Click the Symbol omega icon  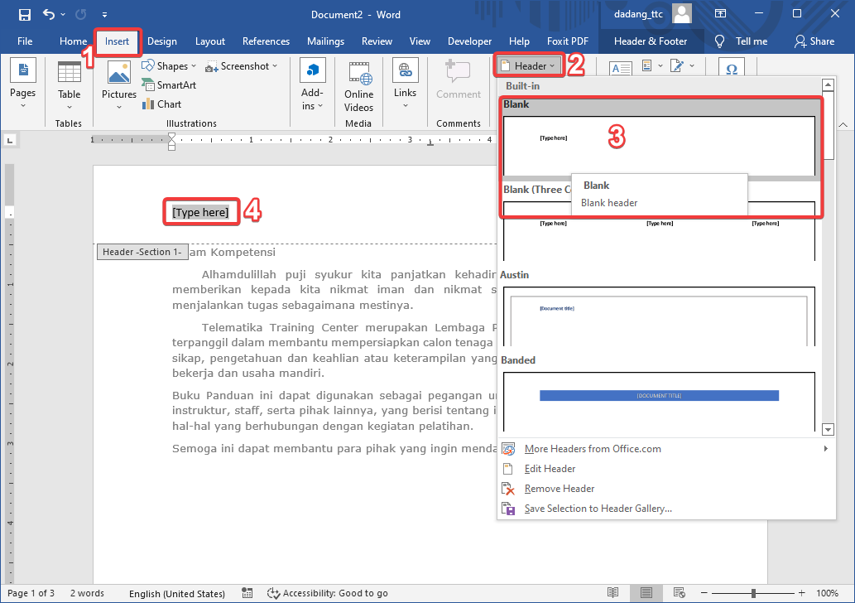coord(731,70)
